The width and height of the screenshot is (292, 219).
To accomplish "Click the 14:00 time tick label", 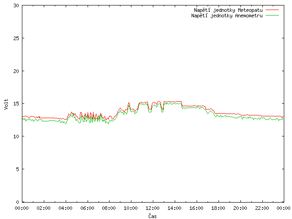I will (174, 208).
